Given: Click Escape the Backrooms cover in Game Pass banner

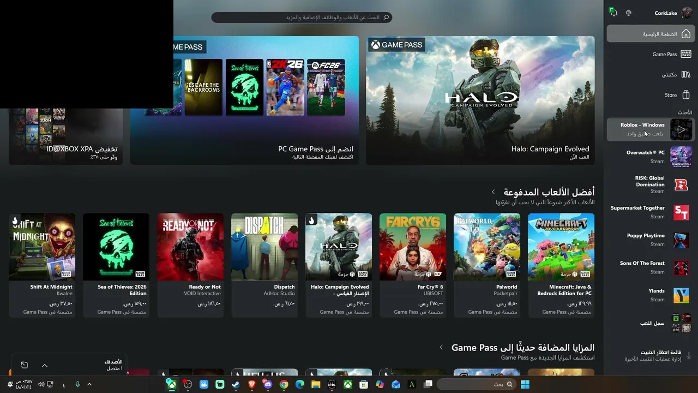Looking at the screenshot, I should (203, 87).
